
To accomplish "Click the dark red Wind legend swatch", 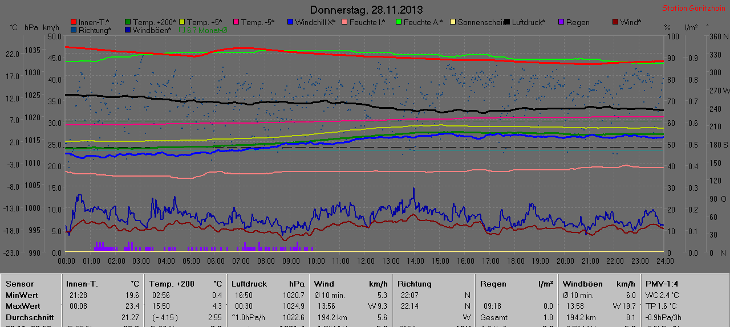I will [x=615, y=22].
